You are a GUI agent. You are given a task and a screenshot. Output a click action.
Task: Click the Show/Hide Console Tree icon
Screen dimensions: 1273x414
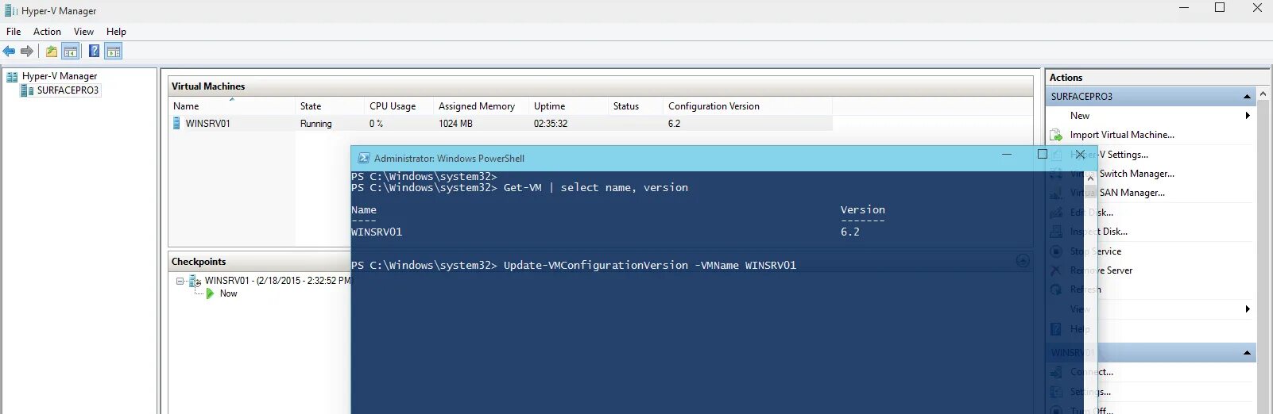click(x=71, y=52)
